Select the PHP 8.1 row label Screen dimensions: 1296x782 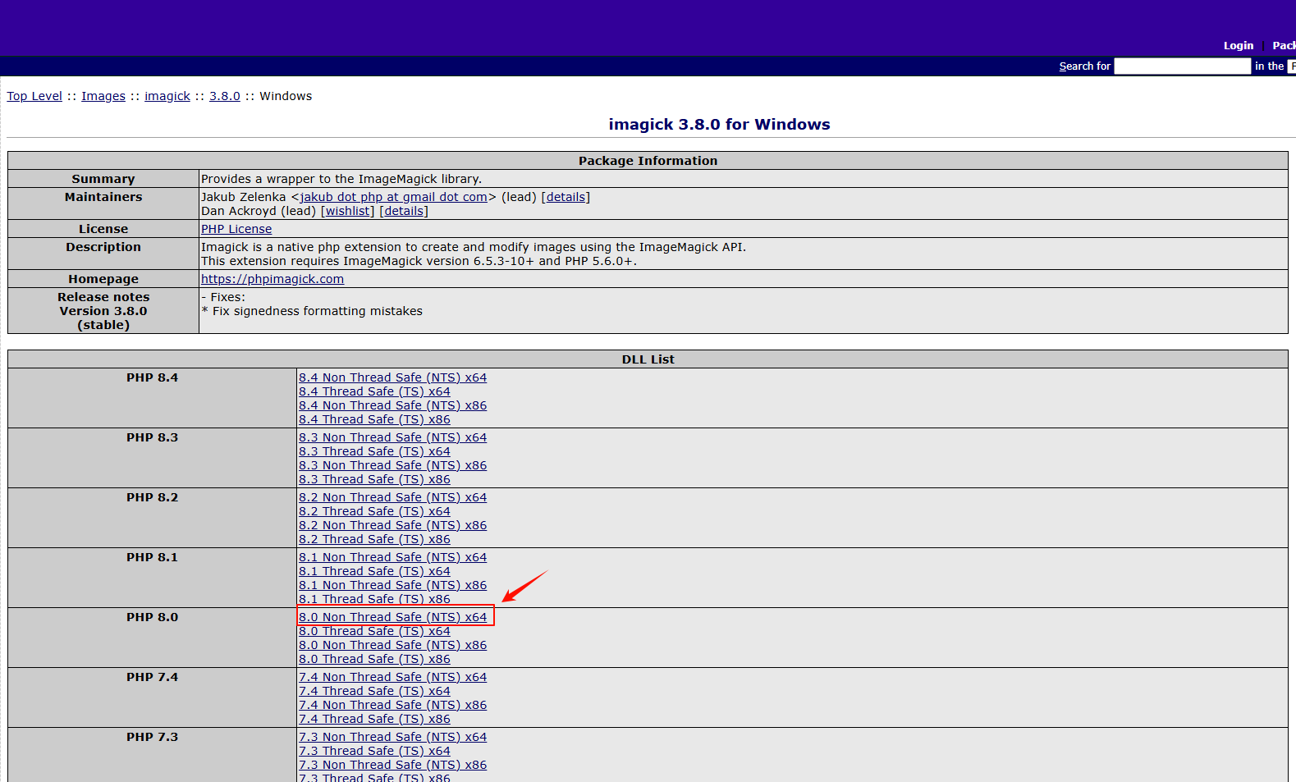(x=152, y=557)
